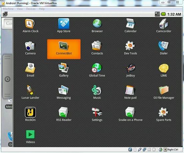The image size is (184, 153).
Task: Click the green battery status icon
Action: point(163,14)
